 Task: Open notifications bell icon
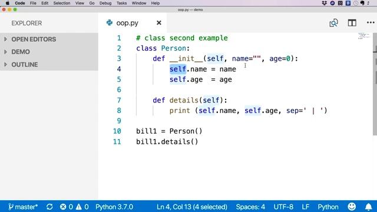tap(369, 207)
